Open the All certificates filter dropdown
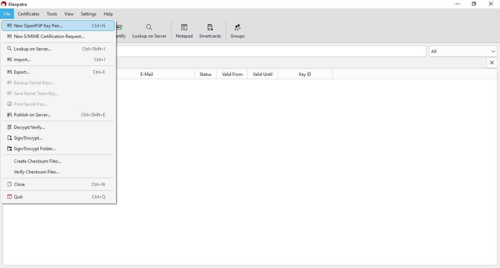The height and width of the screenshot is (268, 500). (x=463, y=51)
